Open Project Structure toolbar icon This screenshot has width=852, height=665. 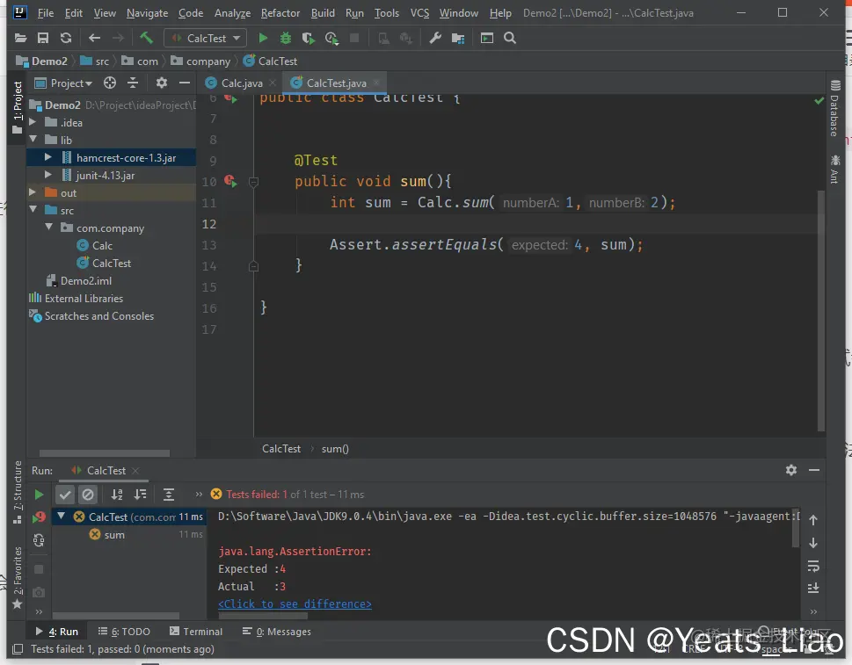tap(458, 38)
